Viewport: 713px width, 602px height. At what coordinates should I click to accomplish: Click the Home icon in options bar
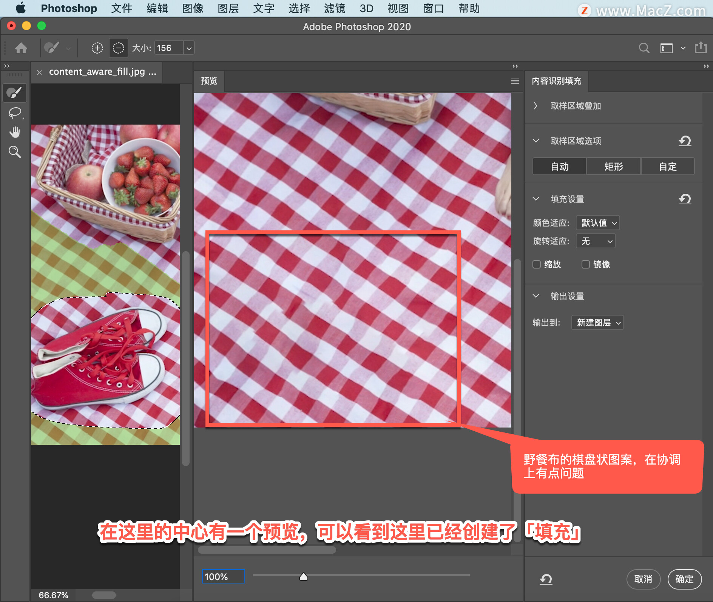pyautogui.click(x=21, y=48)
